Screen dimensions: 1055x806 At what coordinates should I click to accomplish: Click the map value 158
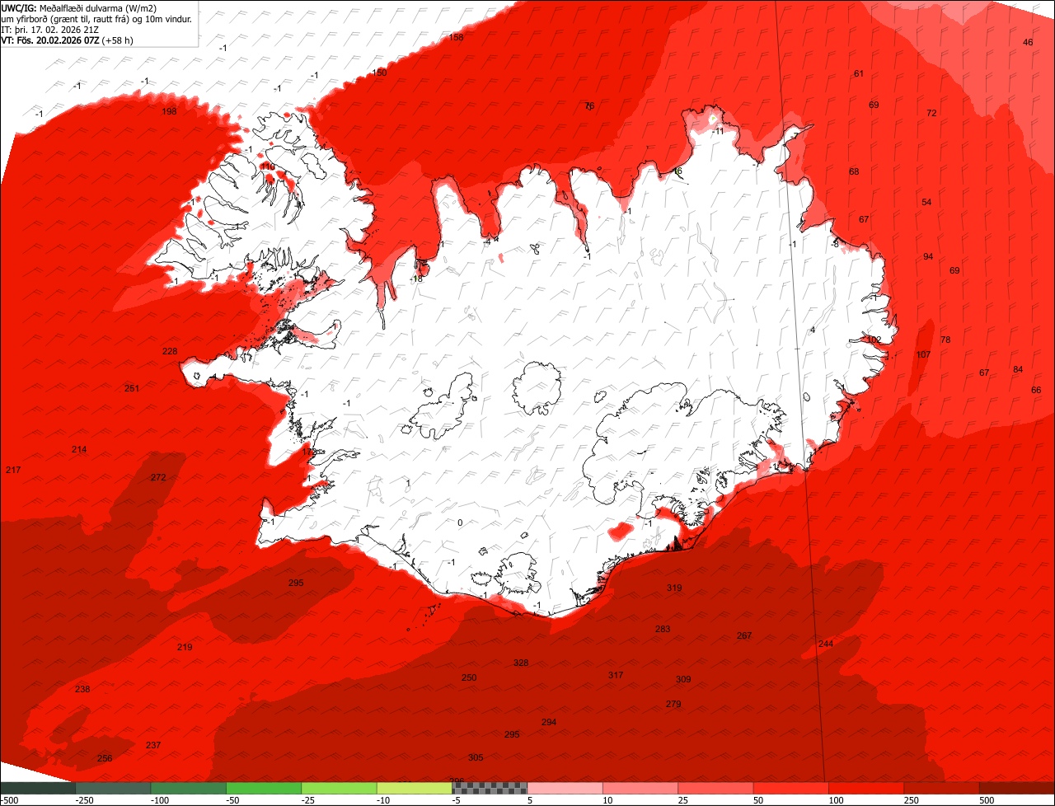456,38
